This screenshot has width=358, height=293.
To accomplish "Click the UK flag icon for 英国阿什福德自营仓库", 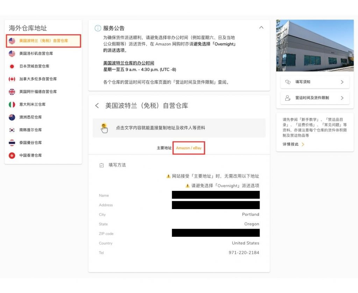I will [12, 92].
